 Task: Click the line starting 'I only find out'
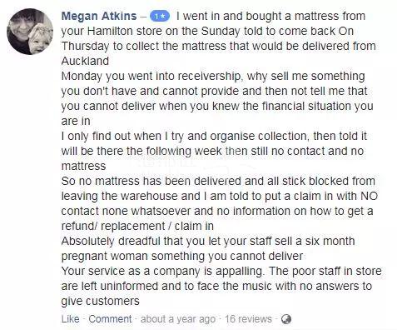tap(214, 137)
